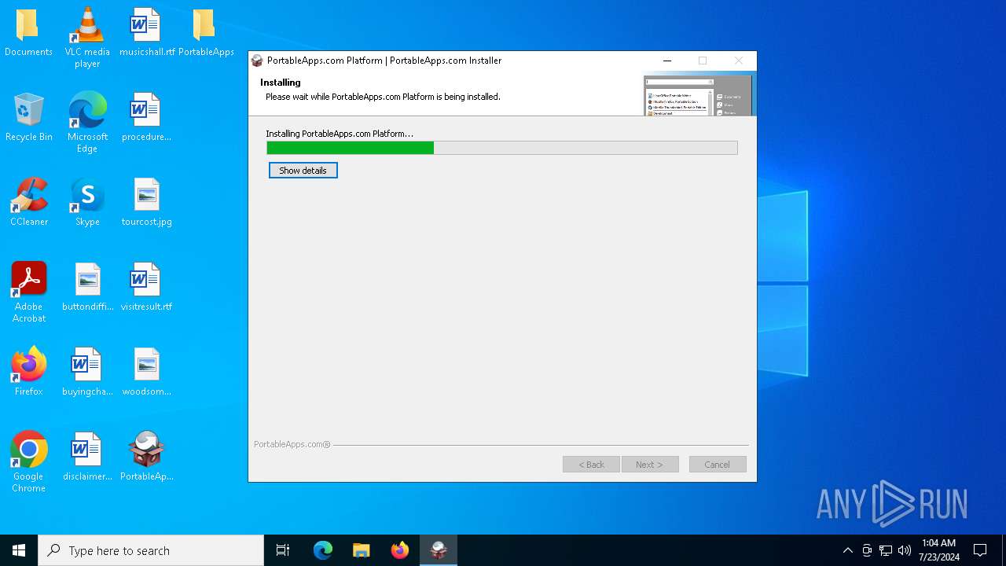Open disclaimer... Word document

(x=87, y=457)
